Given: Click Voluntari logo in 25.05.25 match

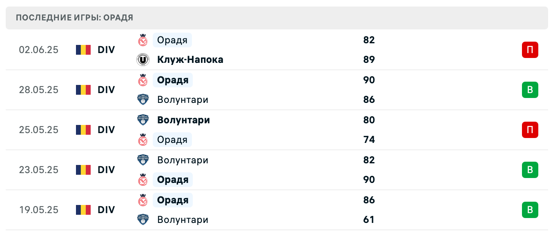Looking at the screenshot, I should point(143,120).
